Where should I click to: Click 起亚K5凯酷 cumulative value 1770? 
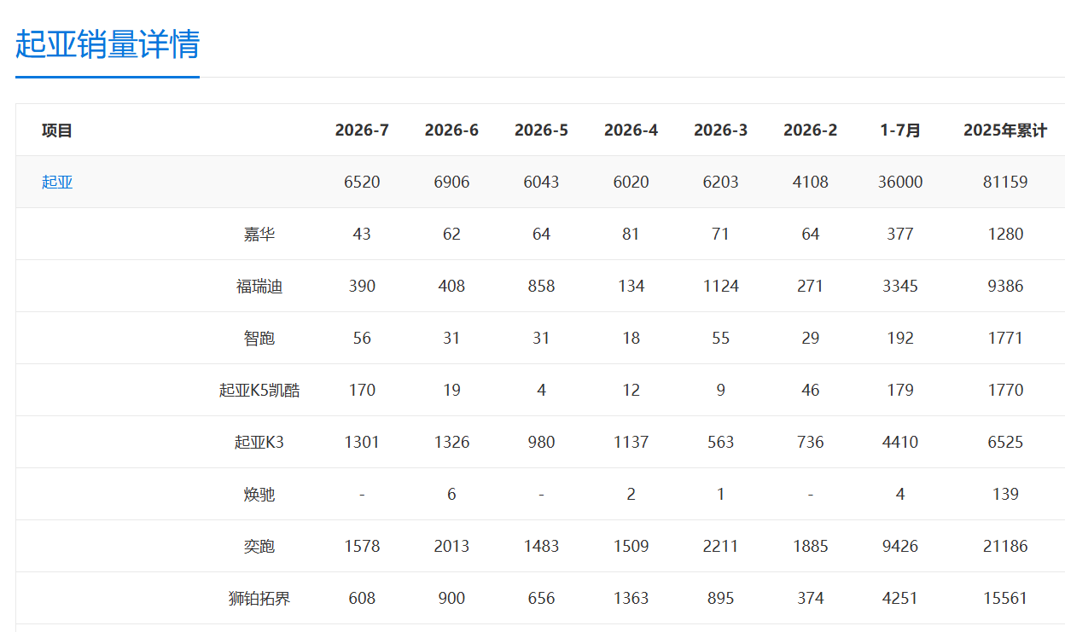pos(1005,390)
